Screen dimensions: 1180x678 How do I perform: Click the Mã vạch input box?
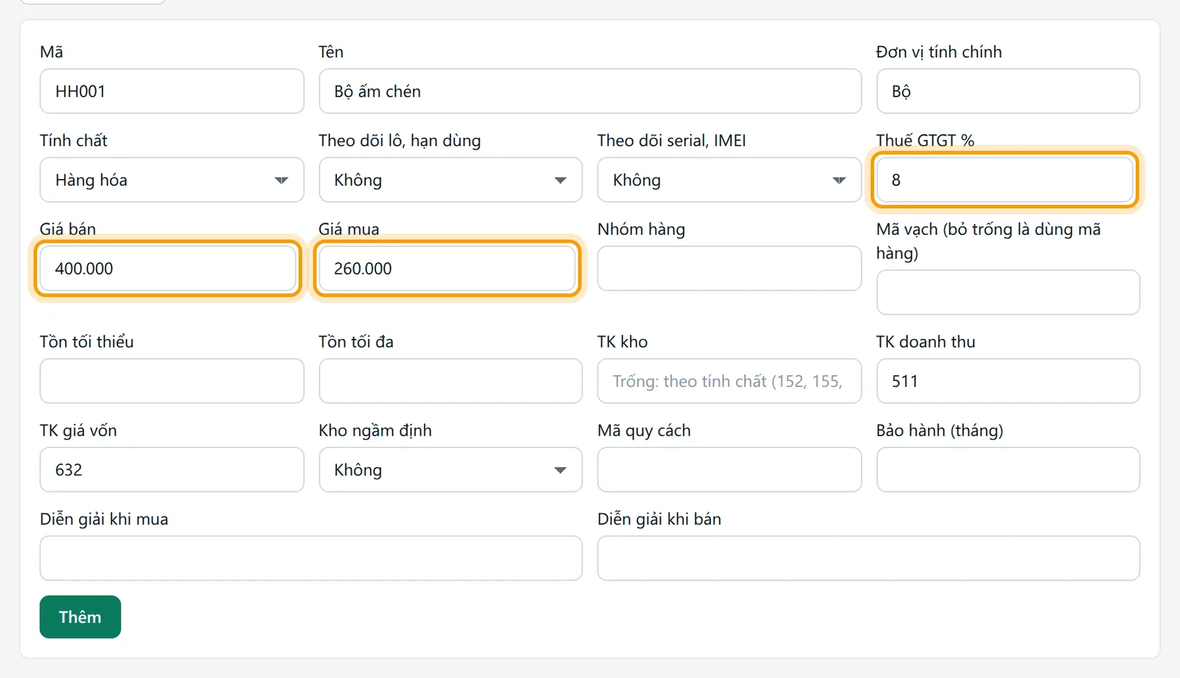[x=1008, y=293]
